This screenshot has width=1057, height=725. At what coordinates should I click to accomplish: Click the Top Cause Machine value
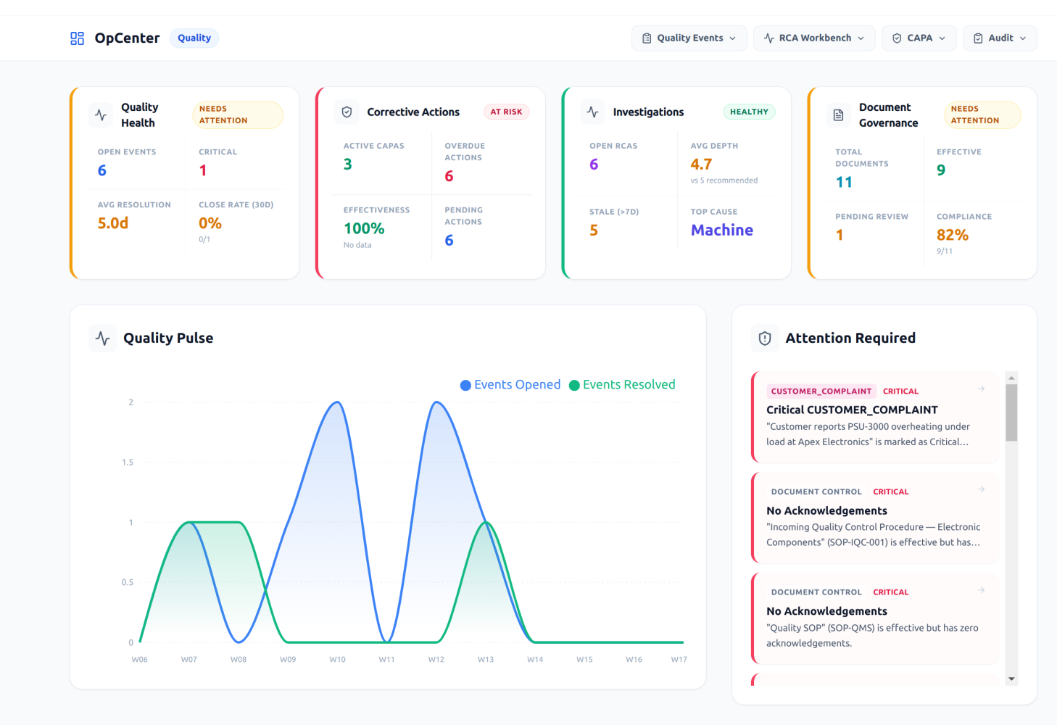pyautogui.click(x=721, y=231)
